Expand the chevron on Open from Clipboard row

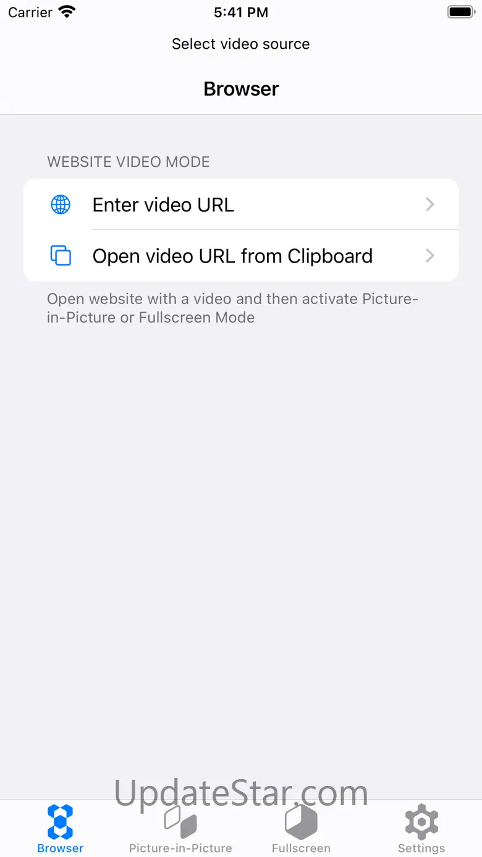coord(430,256)
